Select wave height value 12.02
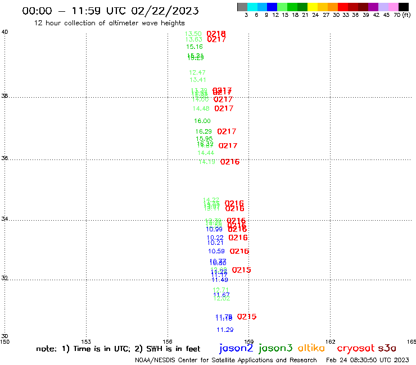Viewport: 416px width, 365px height. click(x=221, y=299)
